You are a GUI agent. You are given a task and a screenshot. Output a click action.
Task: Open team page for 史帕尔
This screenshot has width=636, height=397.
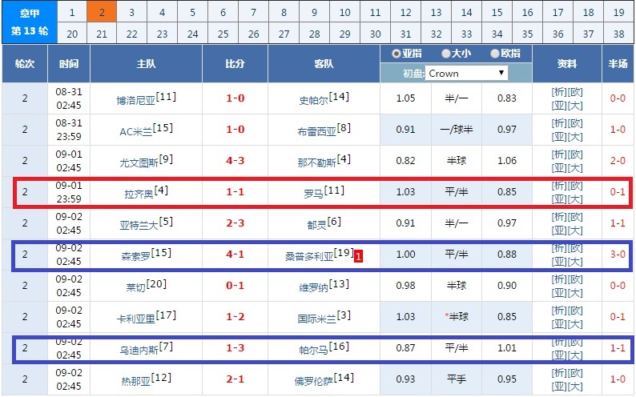pos(313,101)
